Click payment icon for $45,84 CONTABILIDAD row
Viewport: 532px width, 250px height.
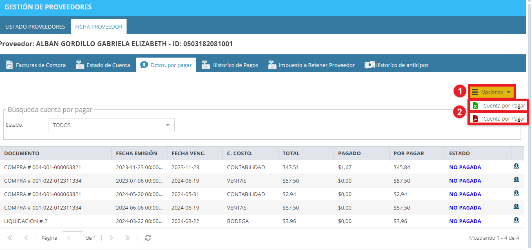pos(516,167)
